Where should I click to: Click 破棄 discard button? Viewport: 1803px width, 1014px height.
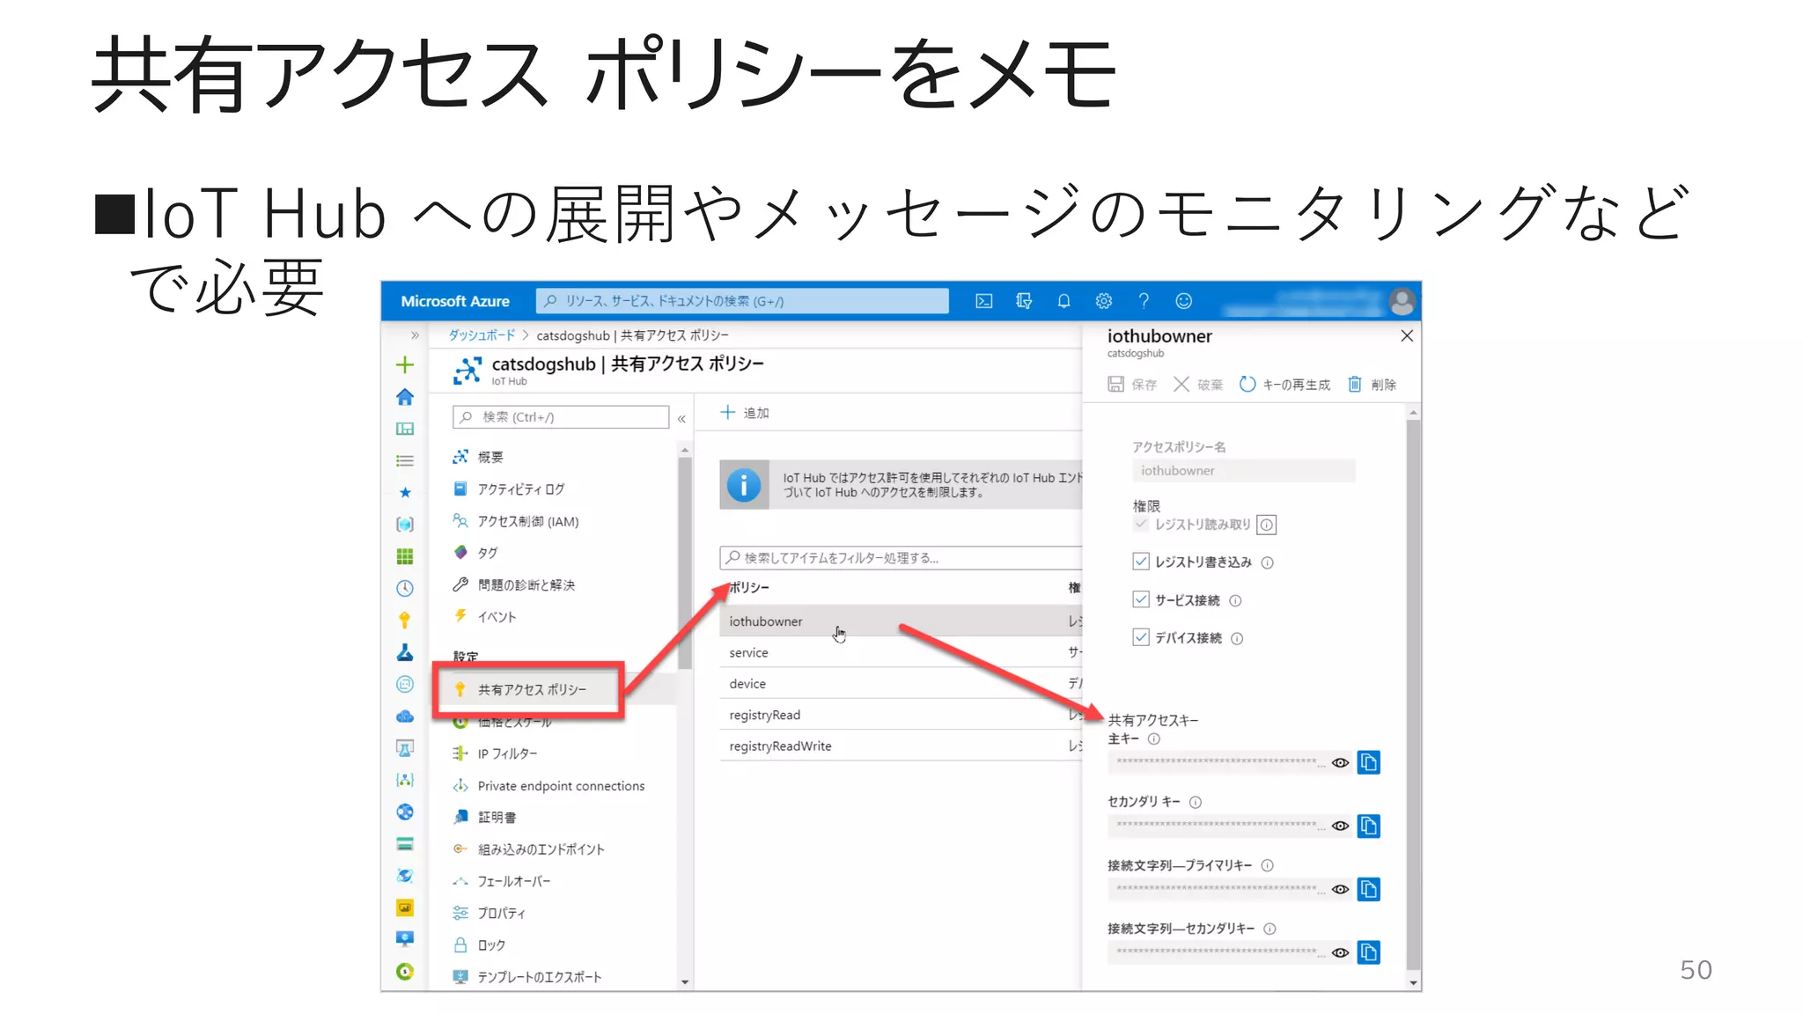pos(1198,385)
